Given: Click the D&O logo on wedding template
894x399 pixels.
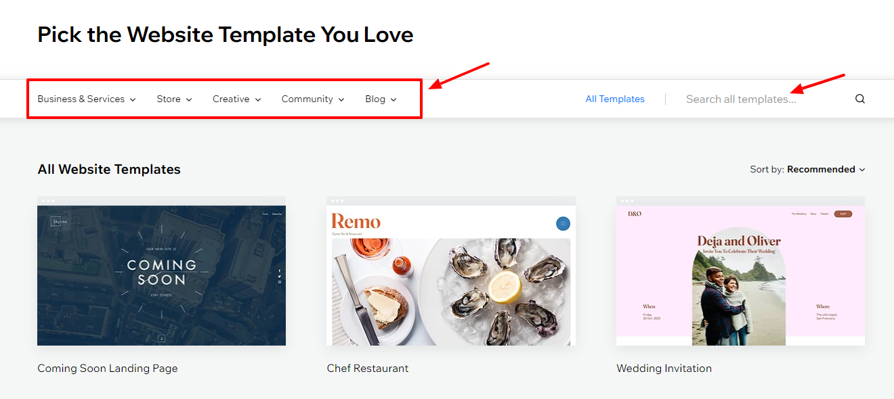Looking at the screenshot, I should pyautogui.click(x=635, y=214).
